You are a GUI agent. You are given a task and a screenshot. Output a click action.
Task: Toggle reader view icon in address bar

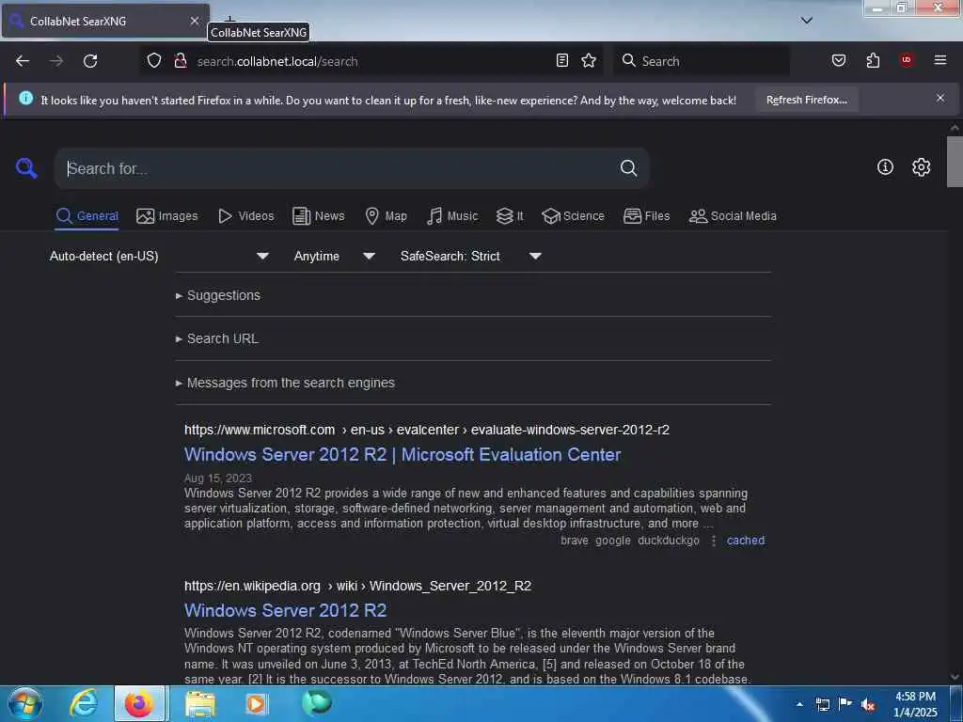562,60
